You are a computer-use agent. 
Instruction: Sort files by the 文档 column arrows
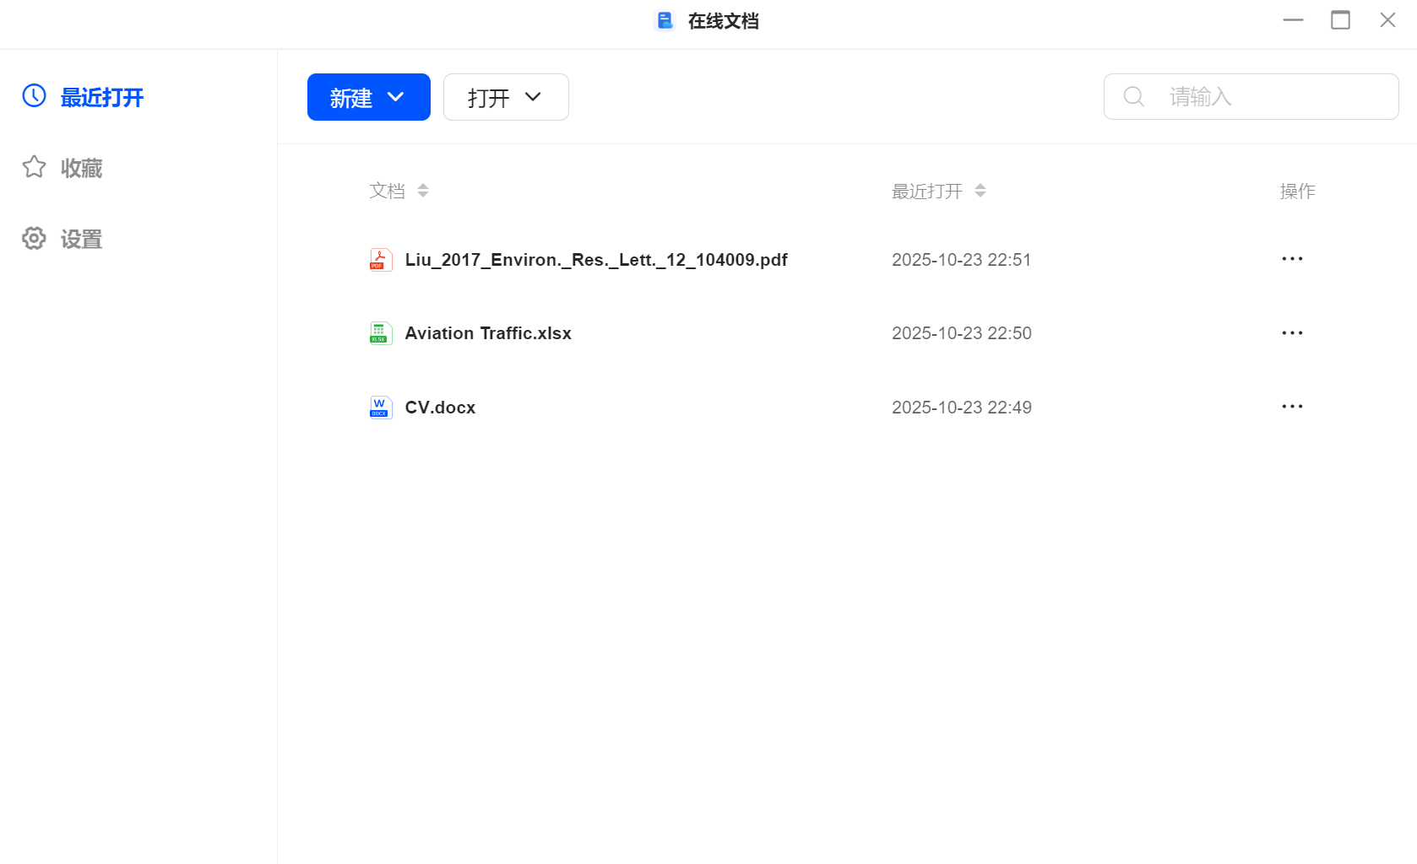click(x=423, y=191)
